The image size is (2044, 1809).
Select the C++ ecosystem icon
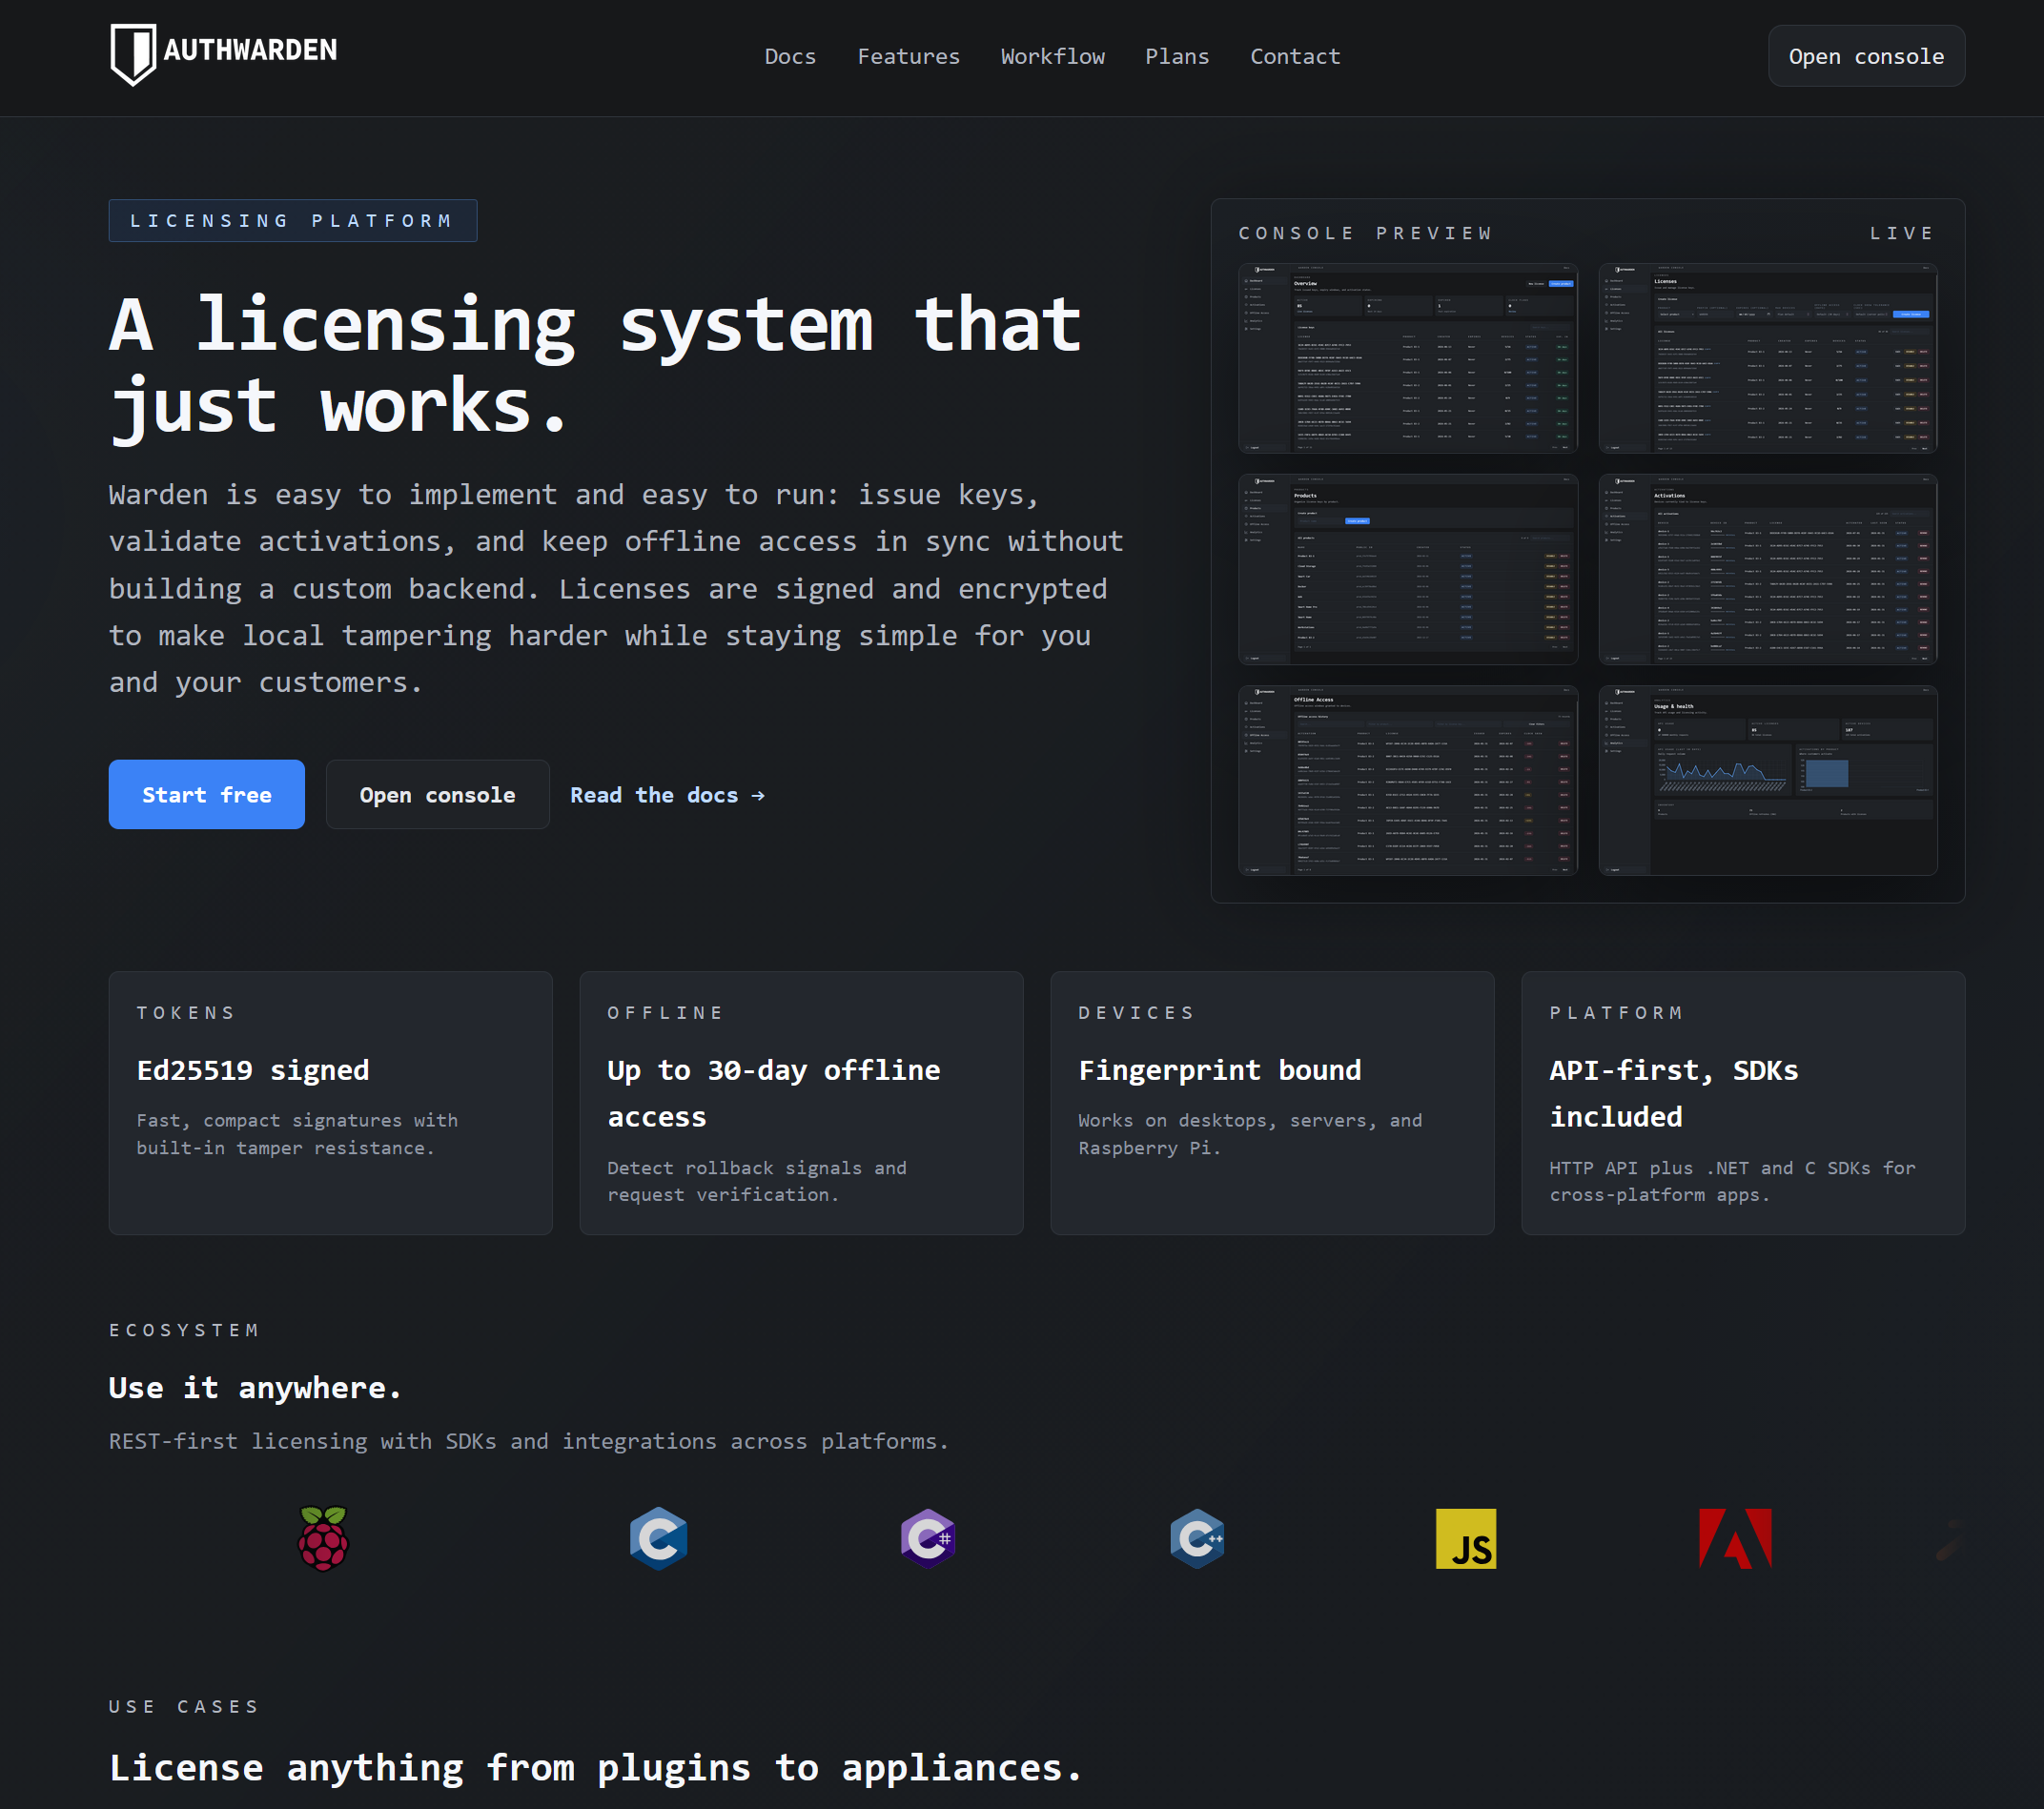1197,1539
